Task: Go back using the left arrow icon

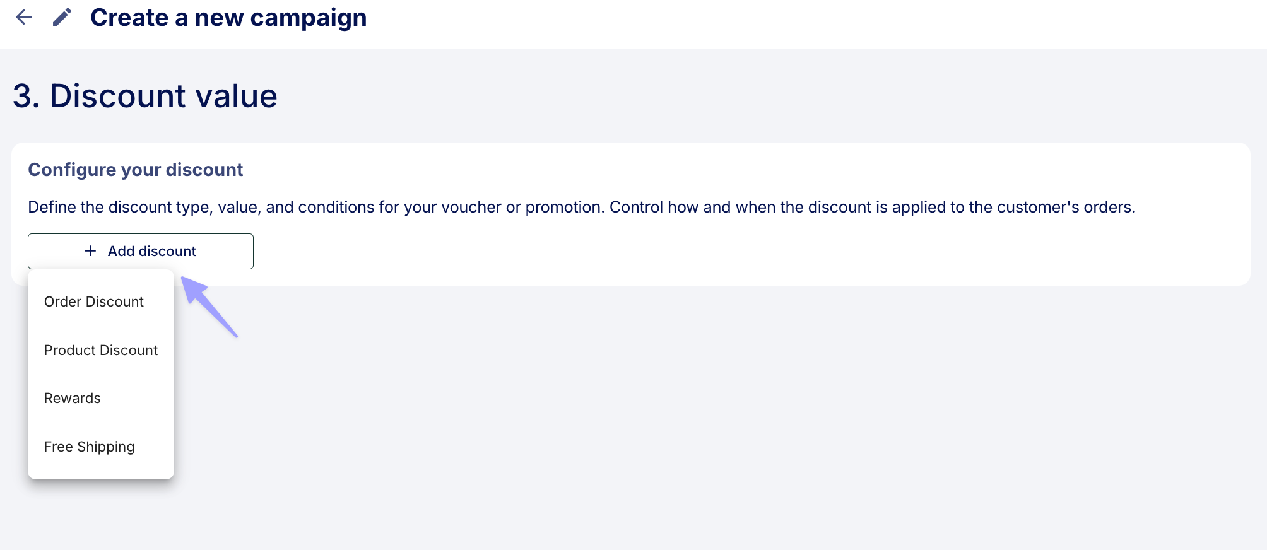Action: tap(24, 17)
